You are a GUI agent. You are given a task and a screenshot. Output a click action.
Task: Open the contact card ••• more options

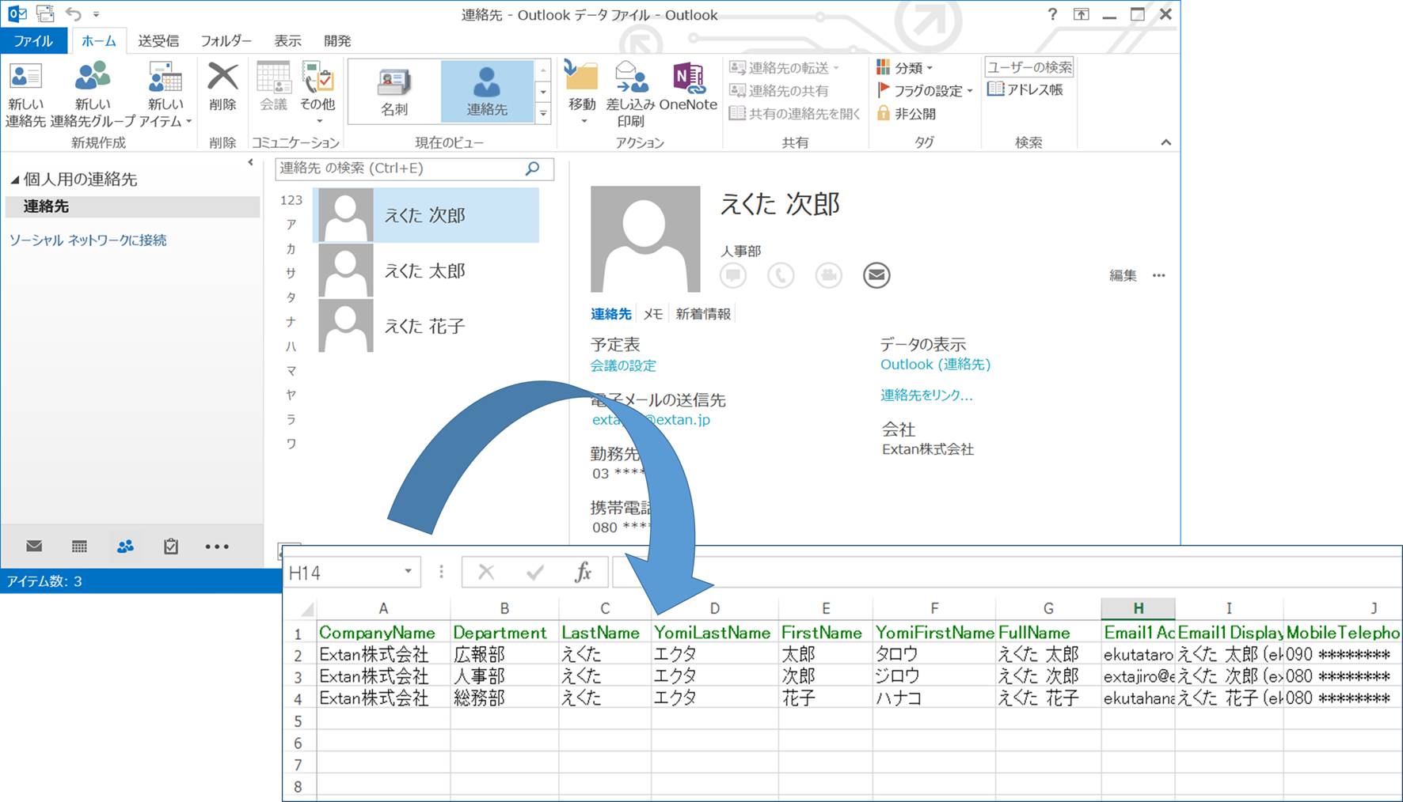coord(1159,275)
